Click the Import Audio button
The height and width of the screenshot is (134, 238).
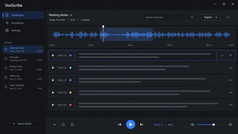(x=22, y=124)
